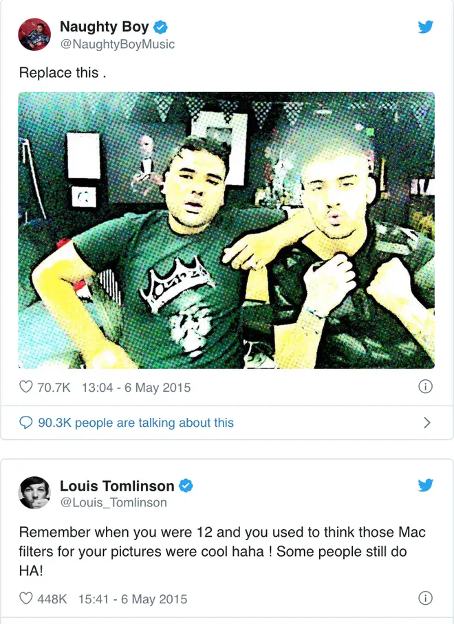This screenshot has width=454, height=624.
Task: Click Naughty Boy's verified badge
Action: pyautogui.click(x=160, y=27)
